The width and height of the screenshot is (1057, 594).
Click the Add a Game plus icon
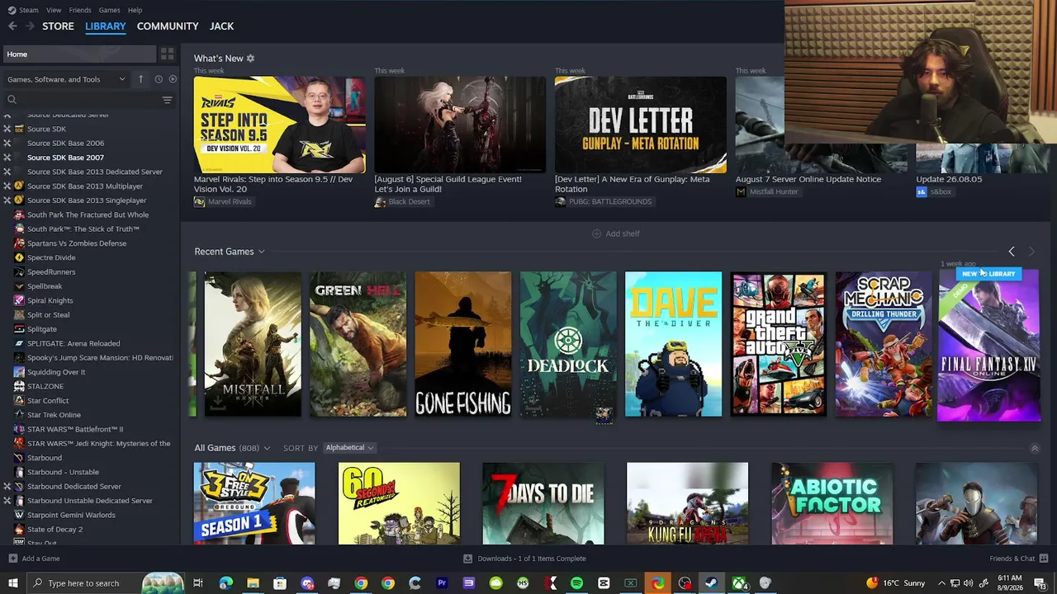[x=12, y=559]
